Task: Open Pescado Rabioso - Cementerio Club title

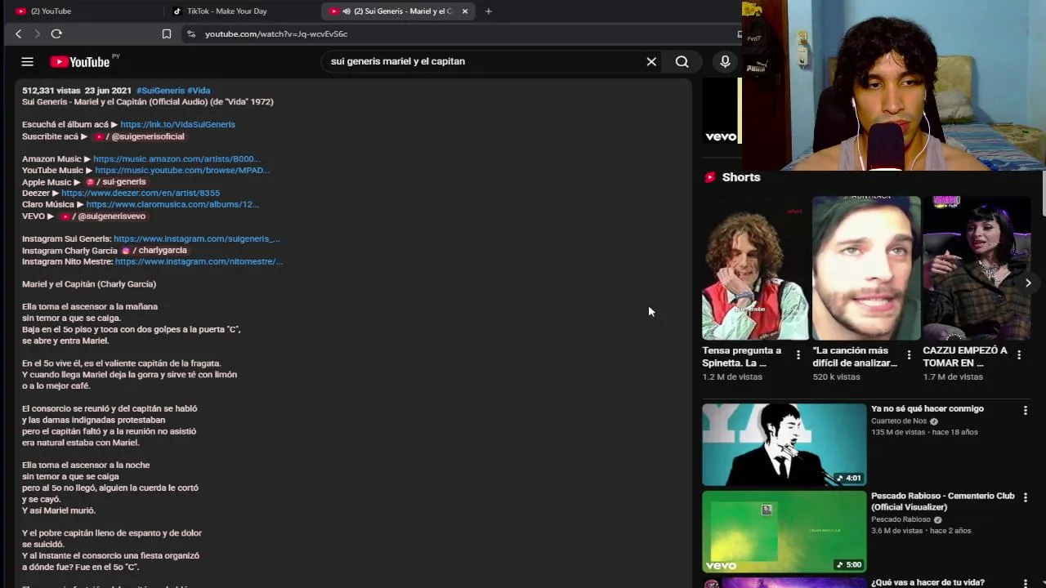Action: tap(942, 501)
